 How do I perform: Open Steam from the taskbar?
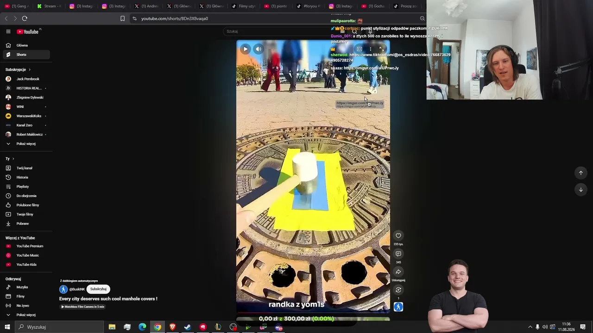pos(188,327)
